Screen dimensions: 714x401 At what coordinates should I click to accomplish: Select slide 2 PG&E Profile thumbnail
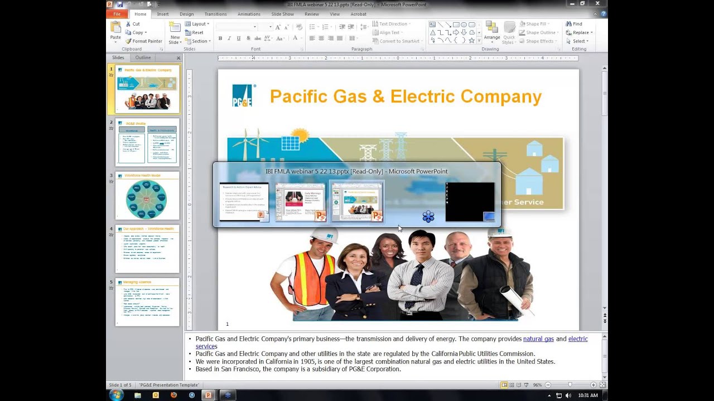click(147, 142)
